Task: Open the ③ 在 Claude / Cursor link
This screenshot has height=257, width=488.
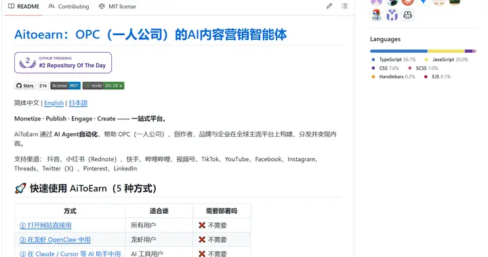Action: (x=70, y=254)
